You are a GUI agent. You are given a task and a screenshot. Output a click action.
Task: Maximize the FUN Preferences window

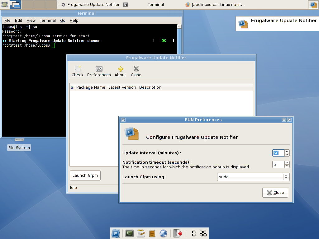284,120
